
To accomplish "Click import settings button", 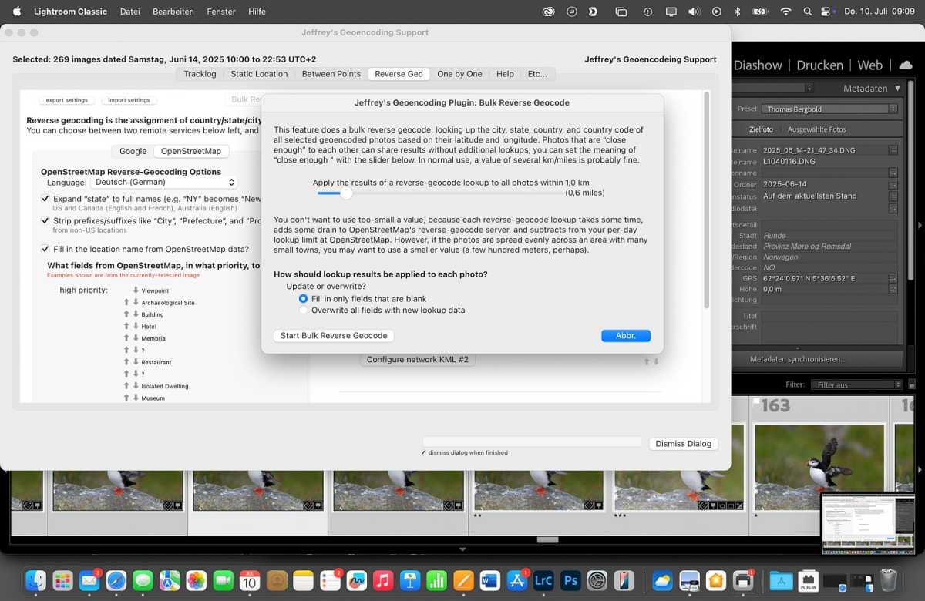I will click(x=129, y=100).
